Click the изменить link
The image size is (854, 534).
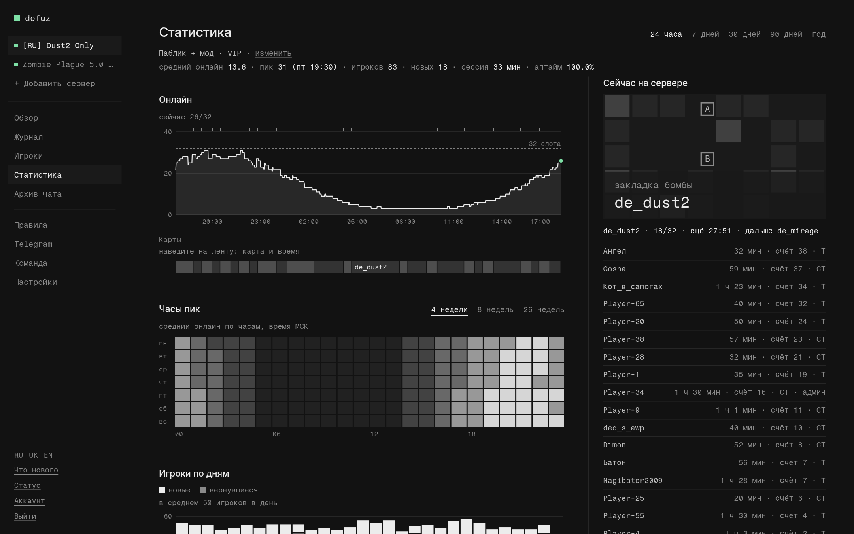(273, 53)
